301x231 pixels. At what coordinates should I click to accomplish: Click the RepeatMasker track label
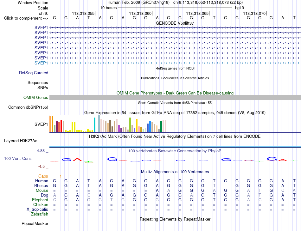[x=35, y=224]
